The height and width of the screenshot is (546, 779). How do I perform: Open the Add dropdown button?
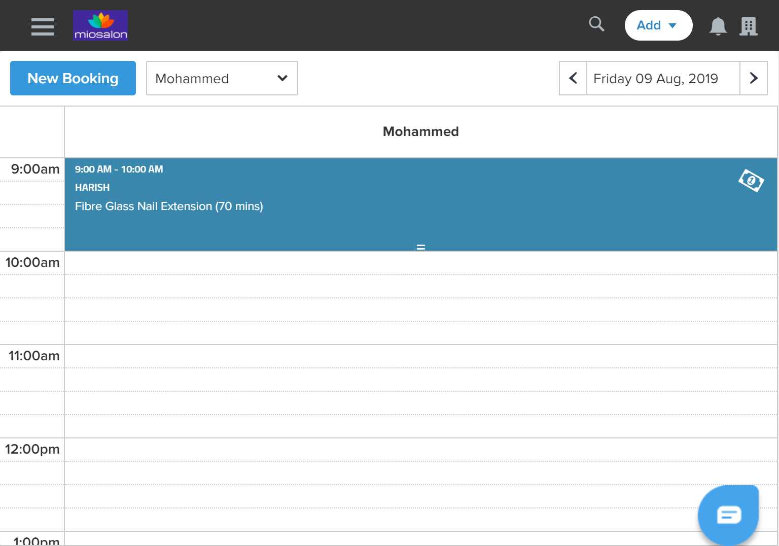click(658, 25)
